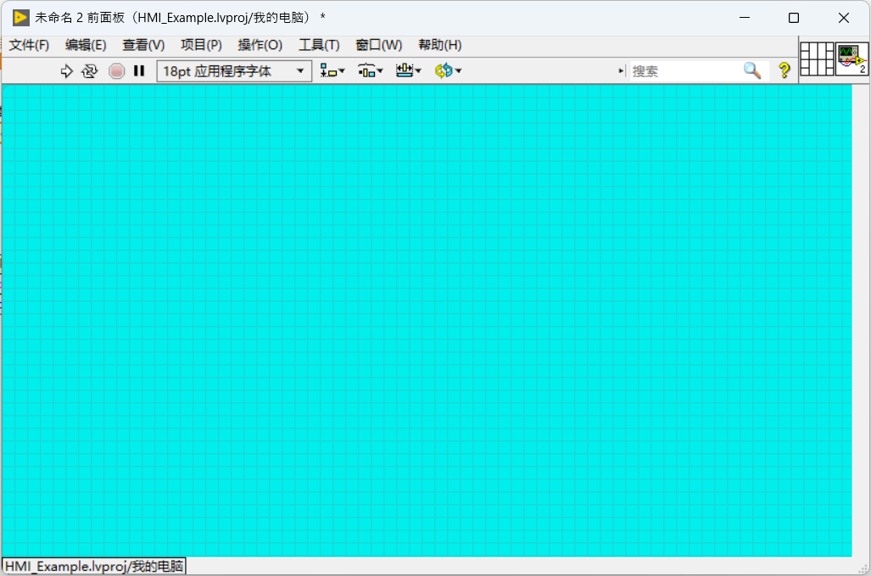
Task: Open the 18pt application font dropdown
Action: point(234,71)
